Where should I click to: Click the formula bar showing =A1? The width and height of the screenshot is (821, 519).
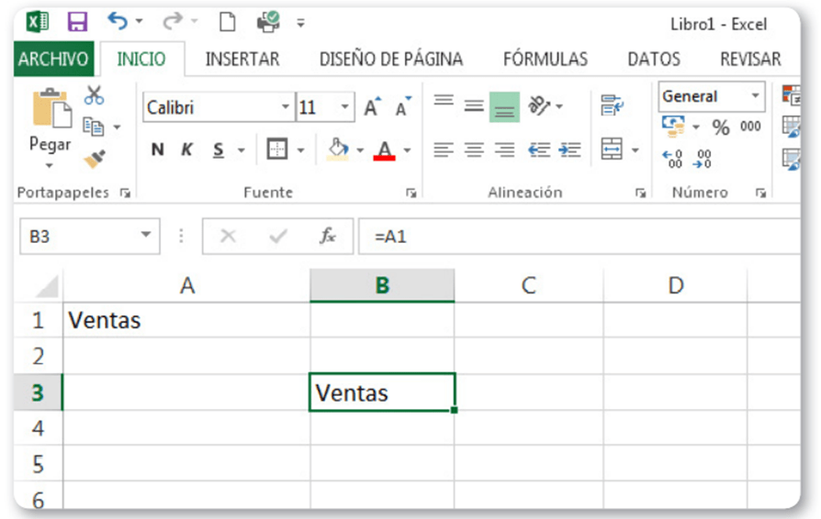pos(579,237)
